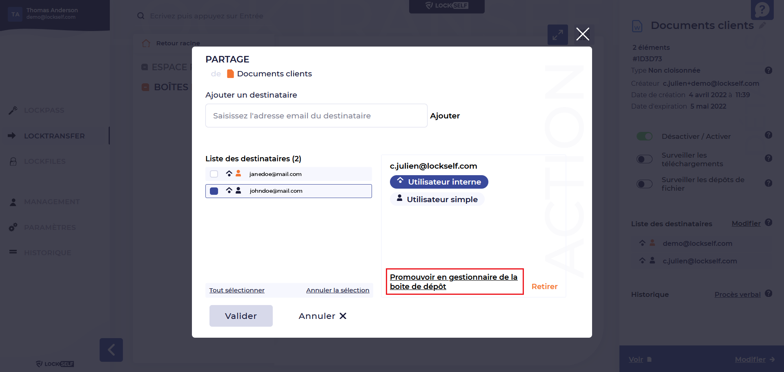Enable Surveiller les téléchargements toggle
Image resolution: width=784 pixels, height=372 pixels.
point(644,159)
